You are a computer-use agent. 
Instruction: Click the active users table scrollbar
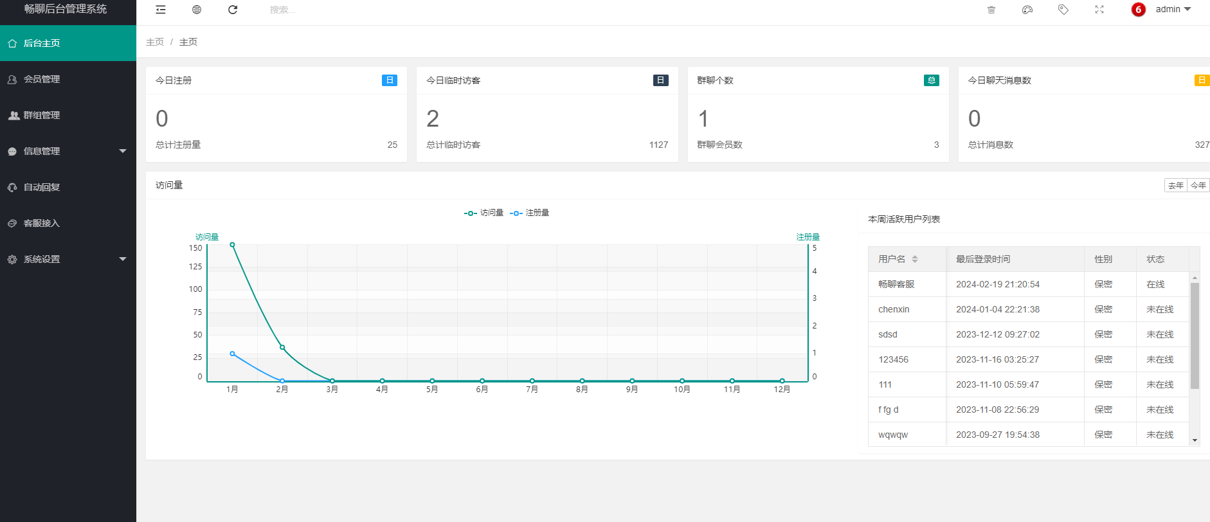click(1195, 336)
